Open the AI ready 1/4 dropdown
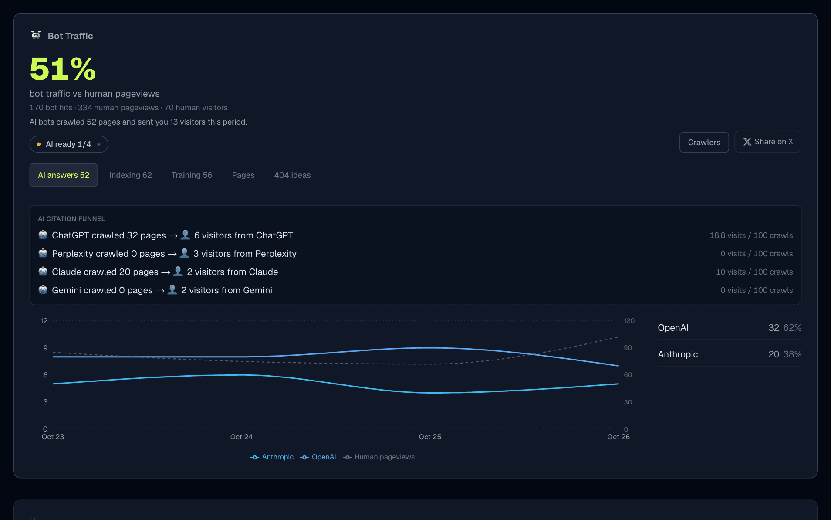This screenshot has width=831, height=520. pos(69,144)
